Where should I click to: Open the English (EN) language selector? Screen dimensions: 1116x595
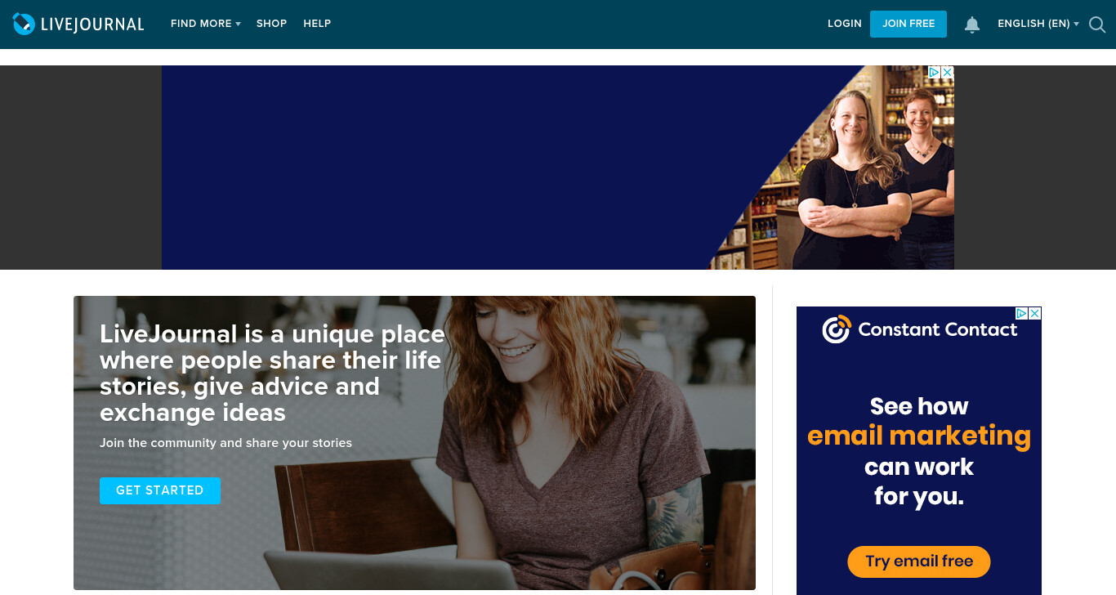(x=1038, y=24)
